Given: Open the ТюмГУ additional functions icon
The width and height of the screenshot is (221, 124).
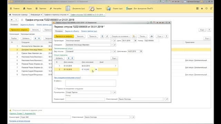Looking at the screenshot, I should (x=129, y=8).
